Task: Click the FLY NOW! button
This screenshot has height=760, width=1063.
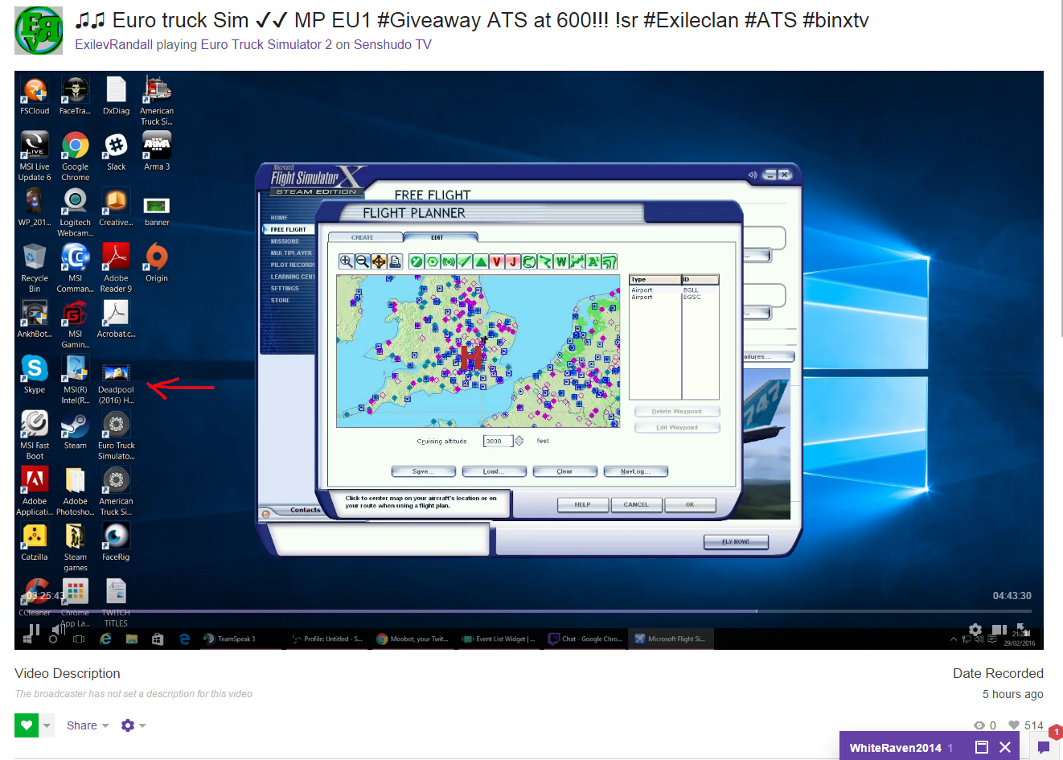Action: click(736, 541)
